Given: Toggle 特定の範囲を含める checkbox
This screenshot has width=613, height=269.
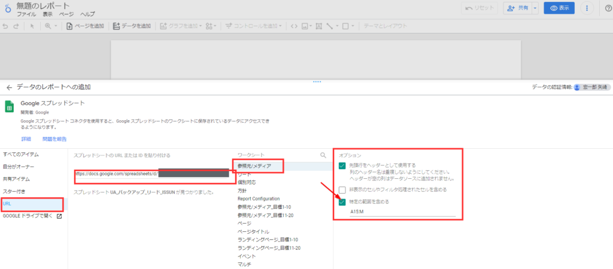Looking at the screenshot, I should point(342,202).
